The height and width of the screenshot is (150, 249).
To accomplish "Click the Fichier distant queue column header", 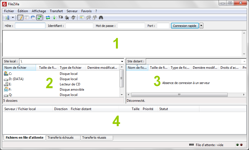I will click(94, 109).
